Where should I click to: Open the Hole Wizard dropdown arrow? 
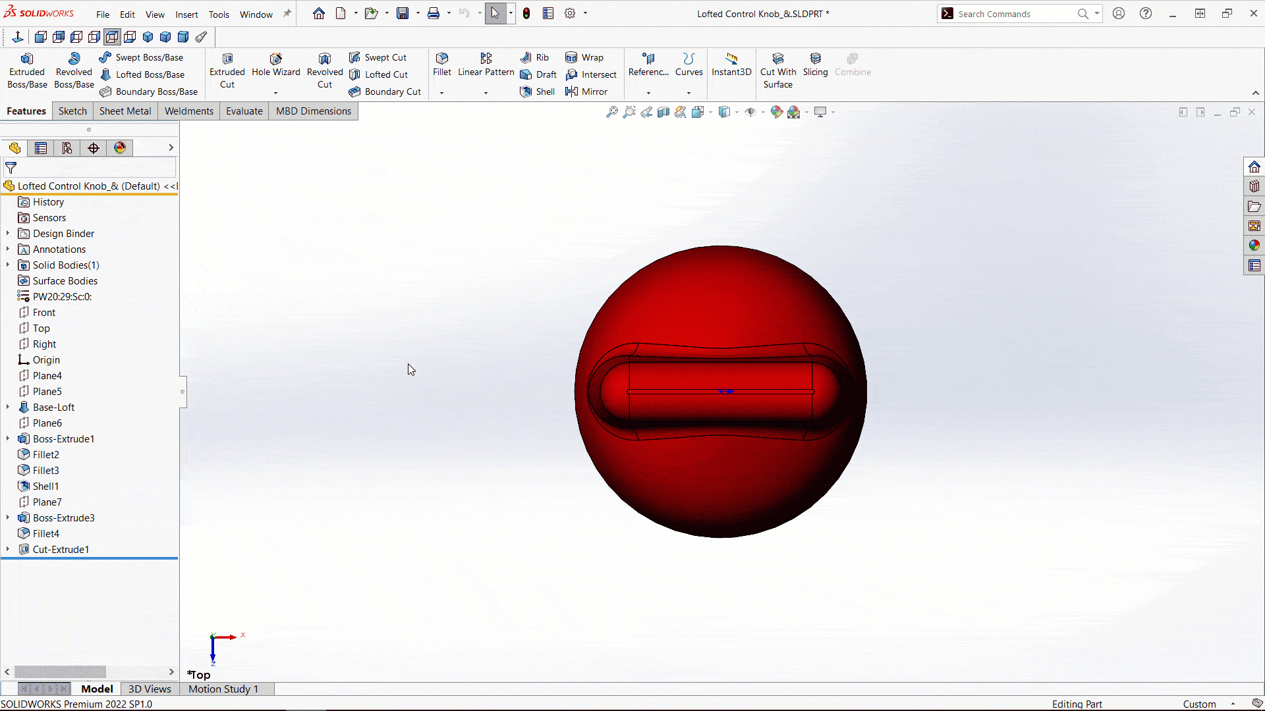point(275,93)
